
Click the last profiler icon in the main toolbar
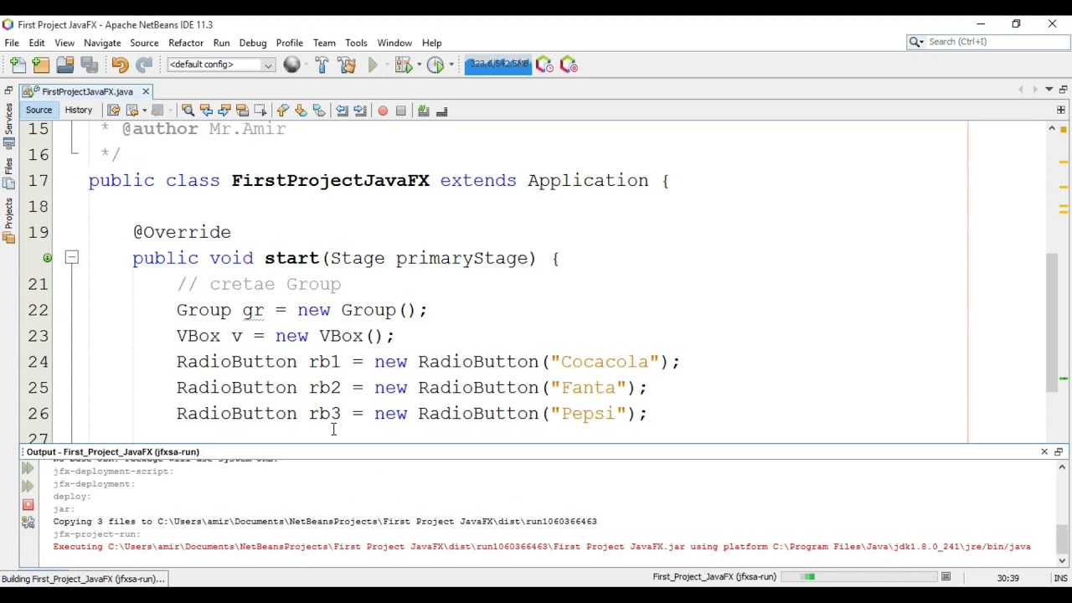pyautogui.click(x=569, y=64)
